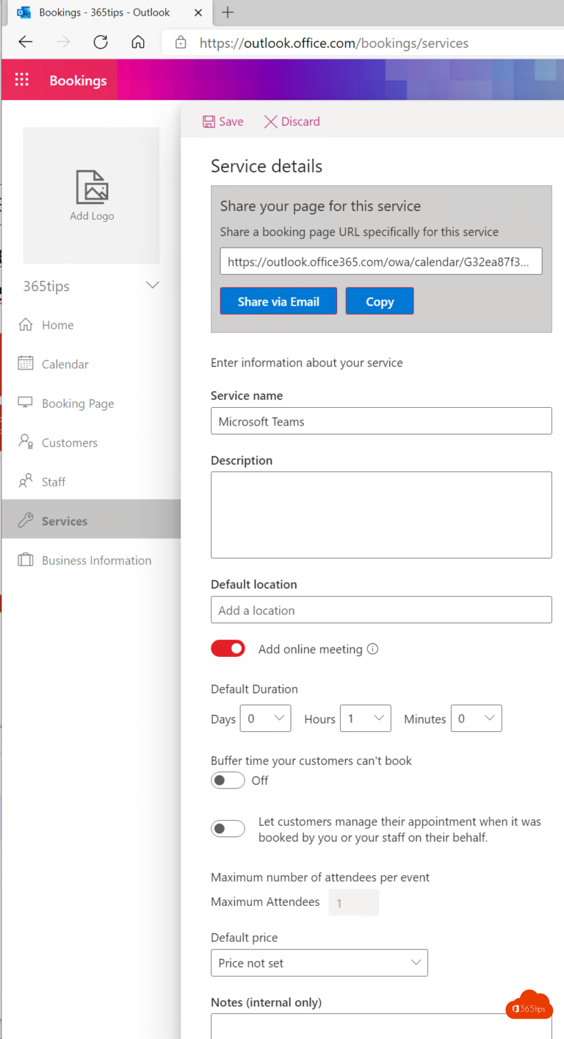Click the info icon beside Add online meeting

[372, 649]
